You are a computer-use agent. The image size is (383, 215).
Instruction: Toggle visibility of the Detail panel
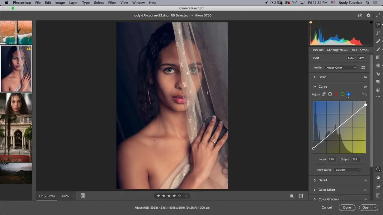click(365, 180)
